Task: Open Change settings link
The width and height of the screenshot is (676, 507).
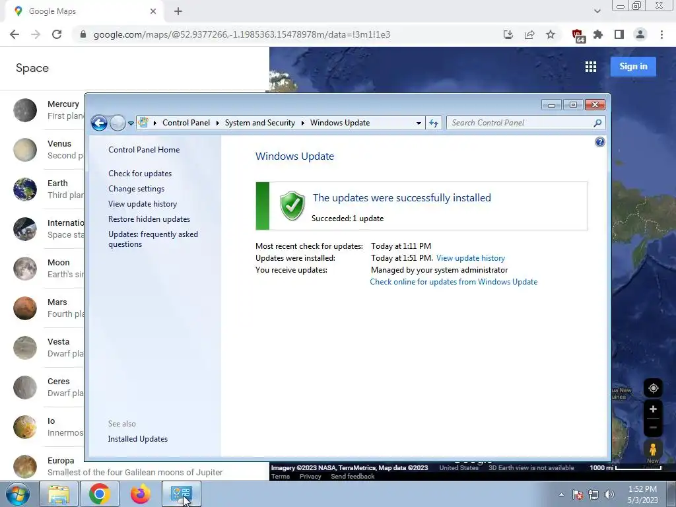Action: pos(136,189)
